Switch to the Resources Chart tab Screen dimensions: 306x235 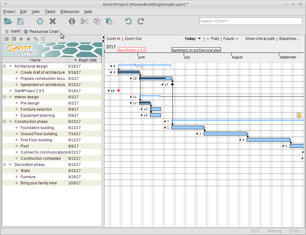click(41, 31)
